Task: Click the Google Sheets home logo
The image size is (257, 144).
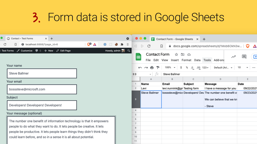Action: click(138, 57)
